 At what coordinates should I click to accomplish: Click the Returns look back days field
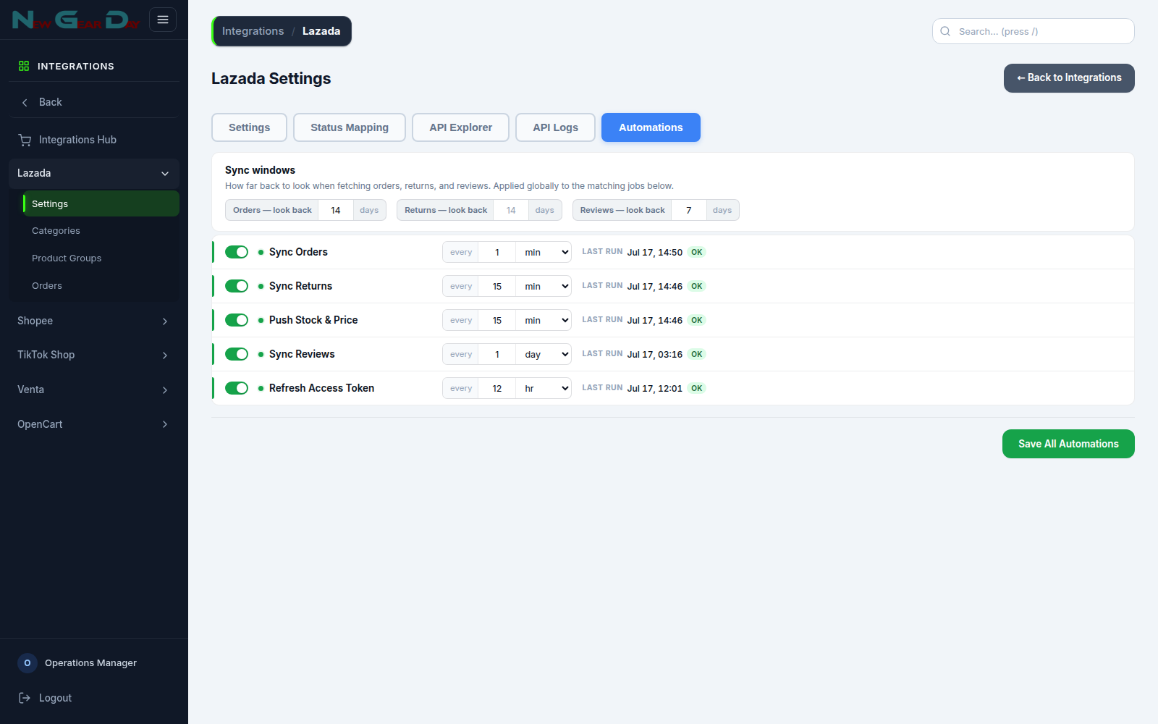pos(511,210)
